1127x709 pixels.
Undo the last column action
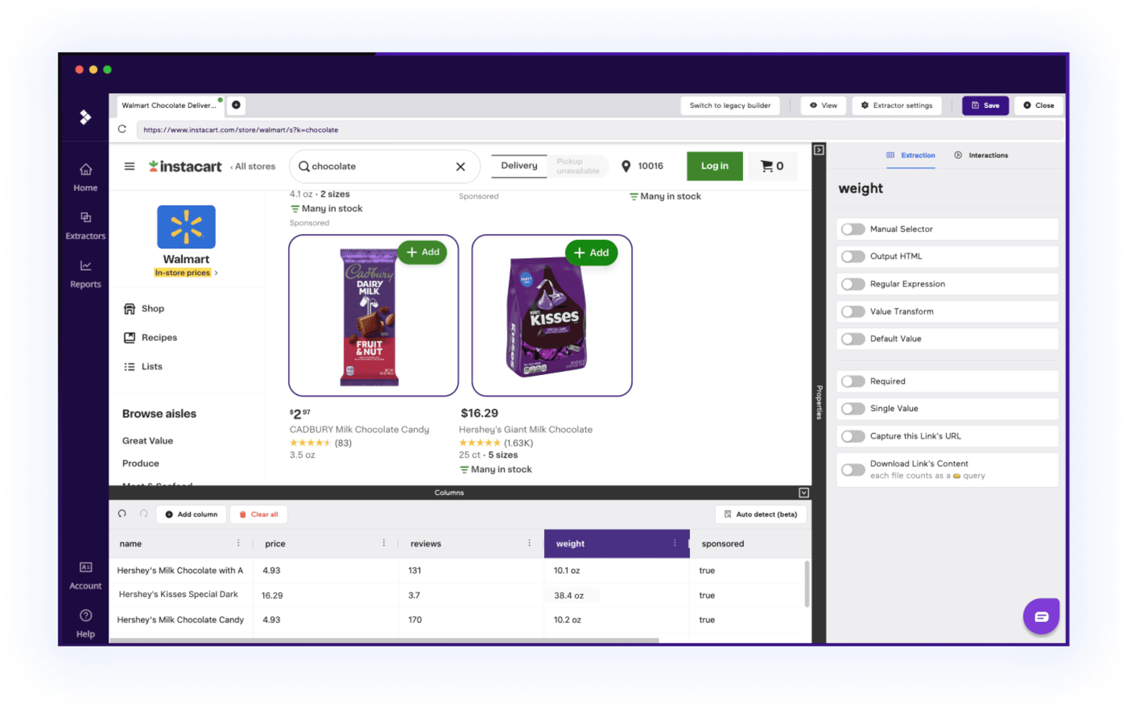point(122,514)
